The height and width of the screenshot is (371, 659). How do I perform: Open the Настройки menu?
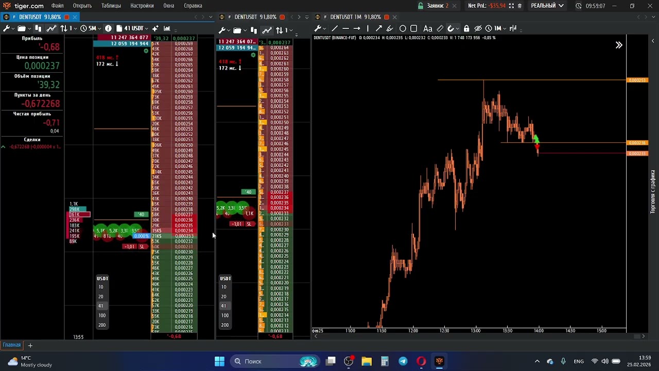pos(142,6)
